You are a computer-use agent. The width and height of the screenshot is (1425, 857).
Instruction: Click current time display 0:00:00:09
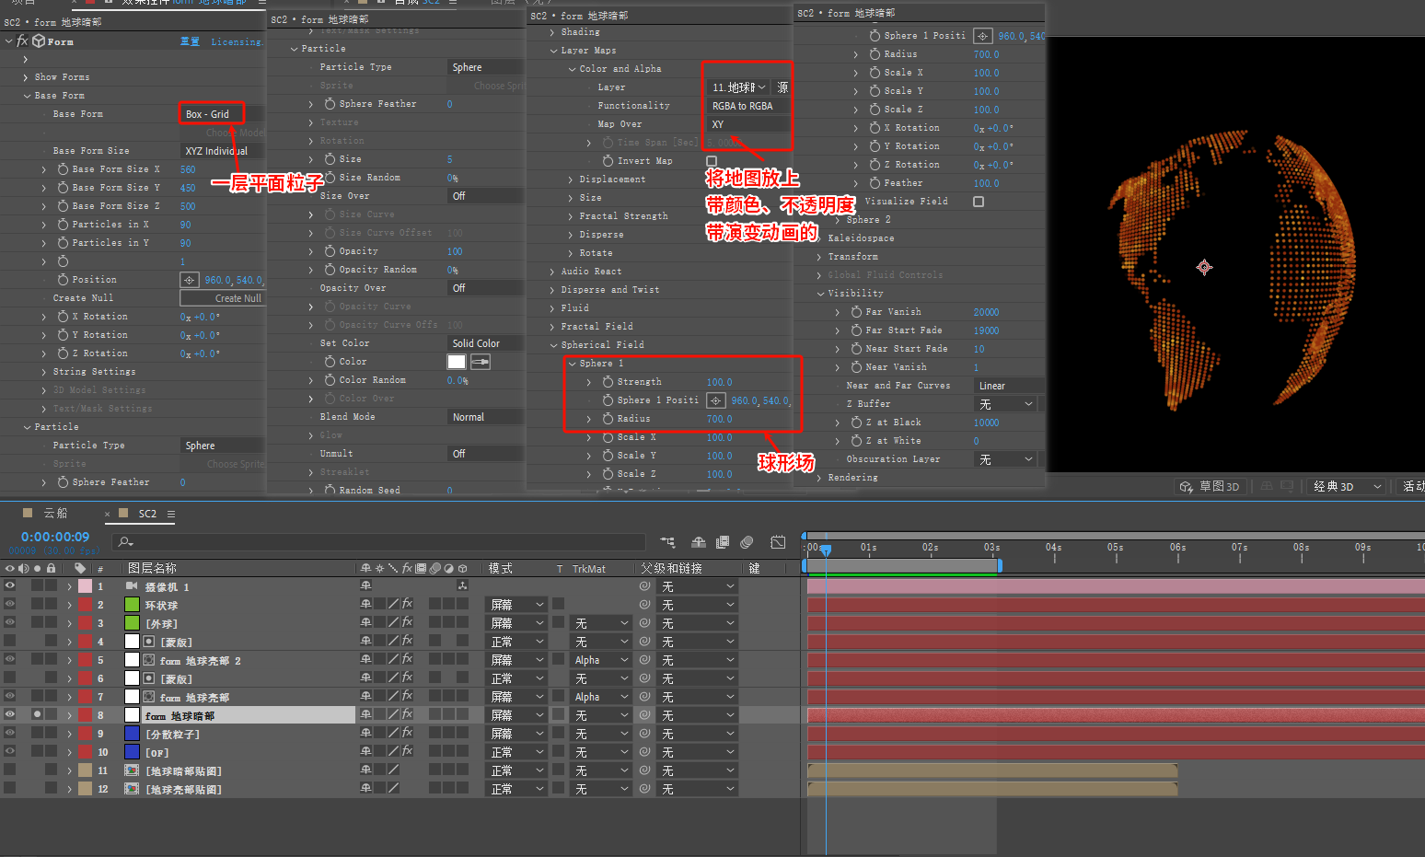pyautogui.click(x=55, y=537)
